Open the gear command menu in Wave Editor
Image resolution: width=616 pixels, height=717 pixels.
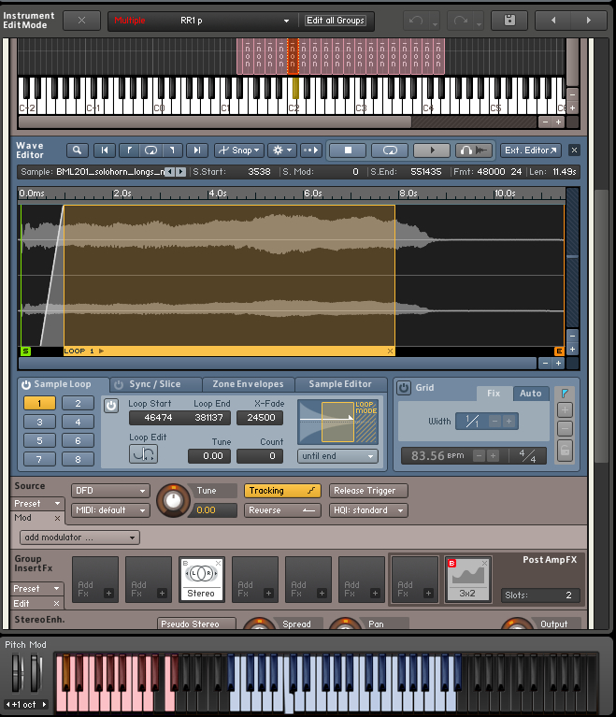point(281,150)
